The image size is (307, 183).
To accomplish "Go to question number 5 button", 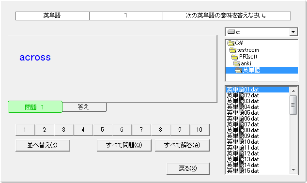I will point(102,130).
